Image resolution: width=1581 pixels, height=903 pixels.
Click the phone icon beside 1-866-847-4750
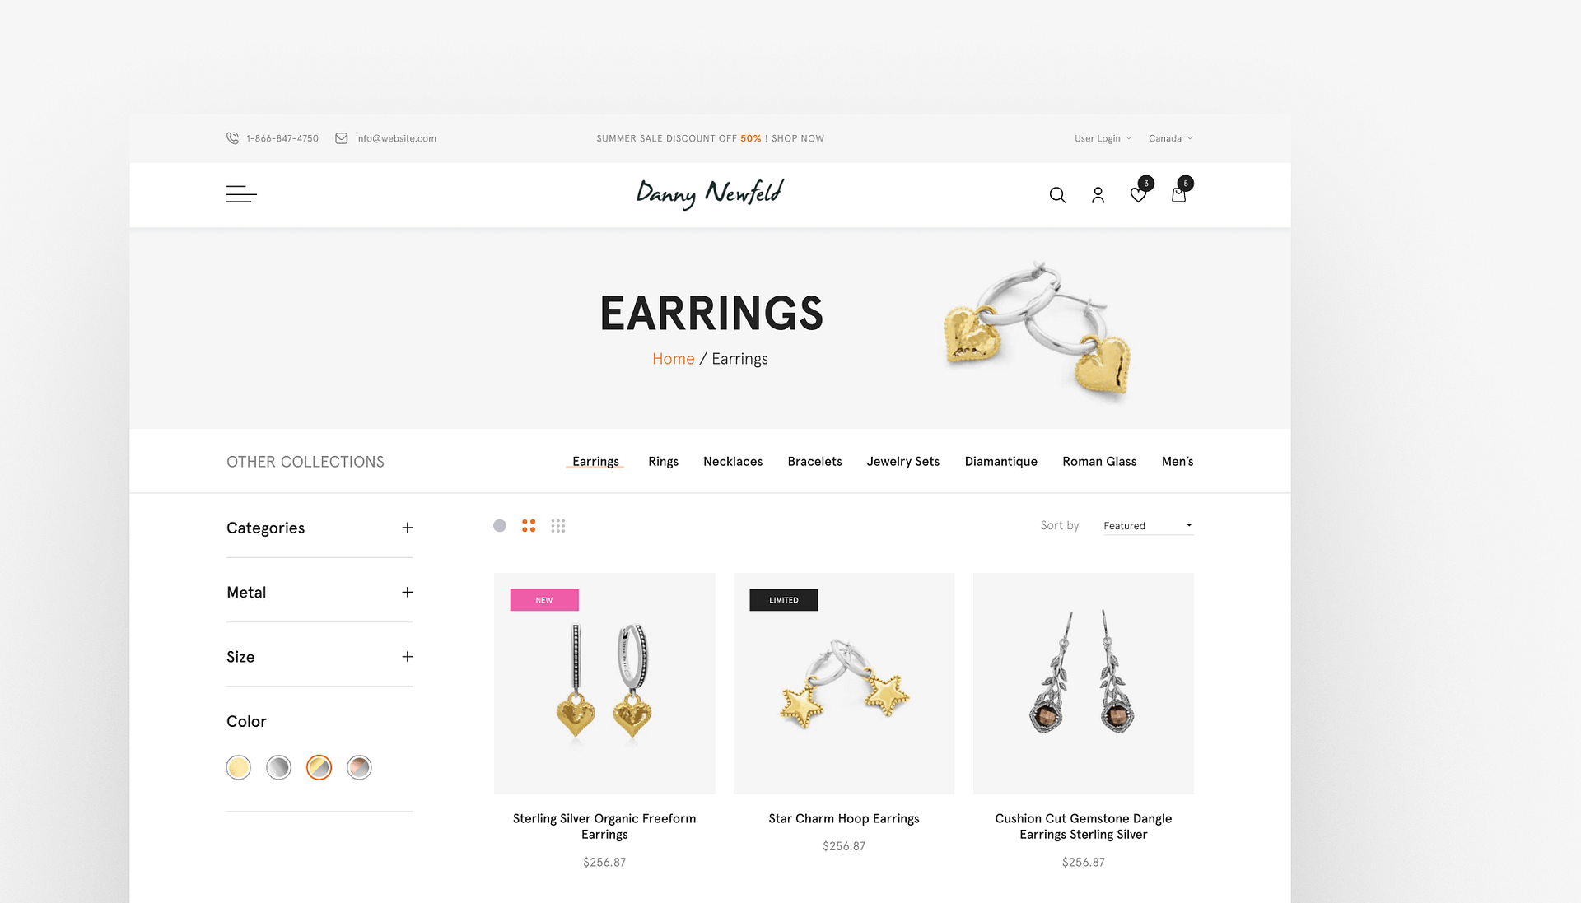(232, 138)
